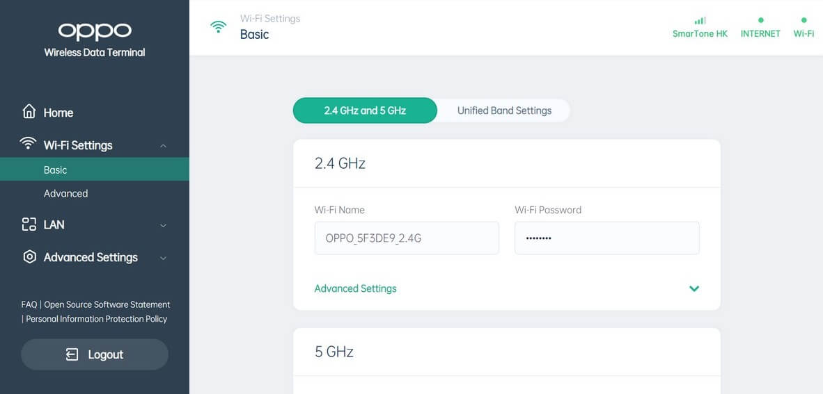This screenshot has height=394, width=823.
Task: Click the Wi-Fi Settings signal icon in sidebar
Action: pyautogui.click(x=29, y=144)
